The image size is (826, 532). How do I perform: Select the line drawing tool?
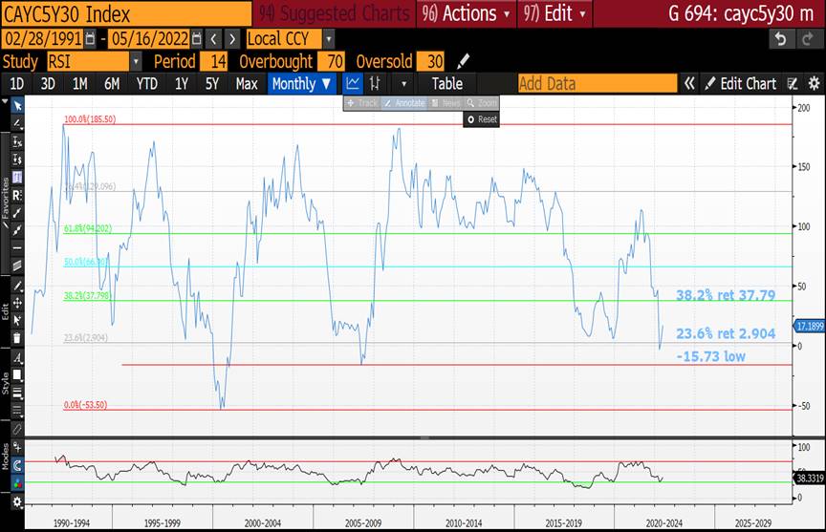(17, 123)
